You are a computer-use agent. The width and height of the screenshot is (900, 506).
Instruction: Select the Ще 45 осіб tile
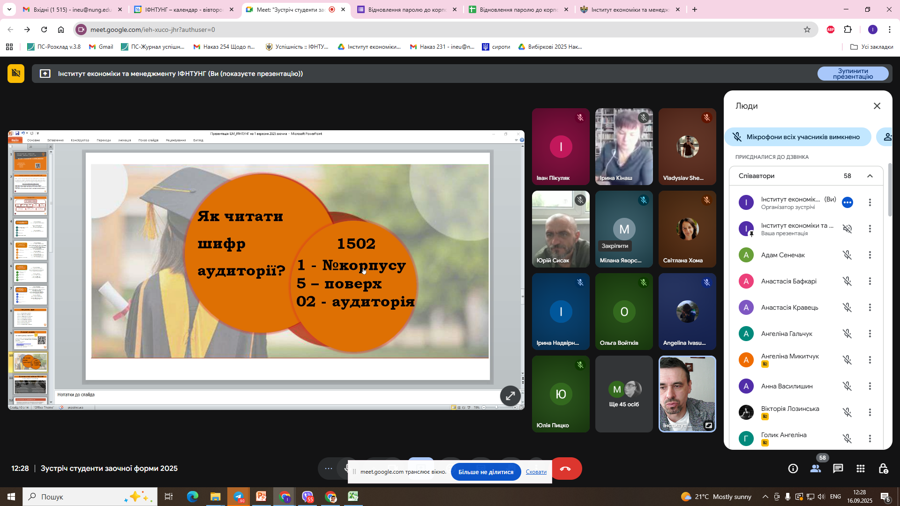[624, 394]
